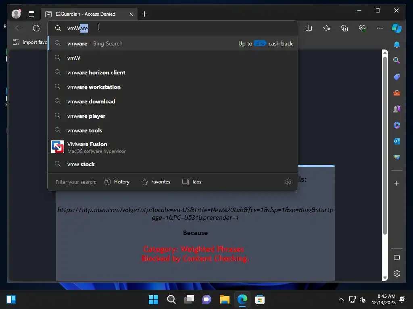Open taskbar Search

(171, 299)
